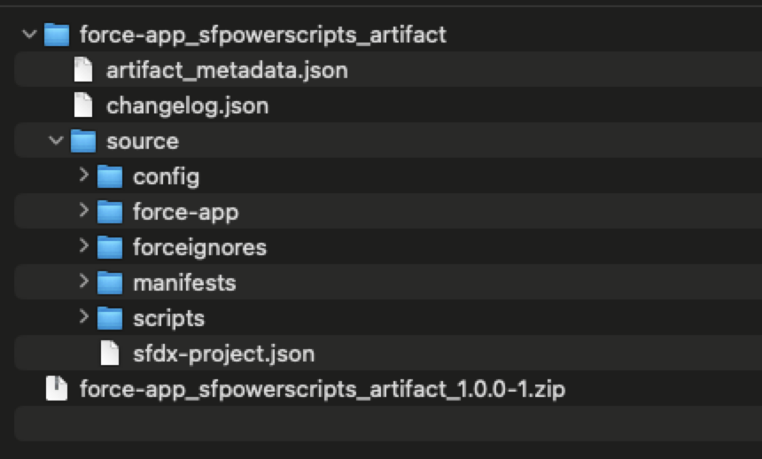
Task: Expand the config folder chevron
Action: click(83, 176)
